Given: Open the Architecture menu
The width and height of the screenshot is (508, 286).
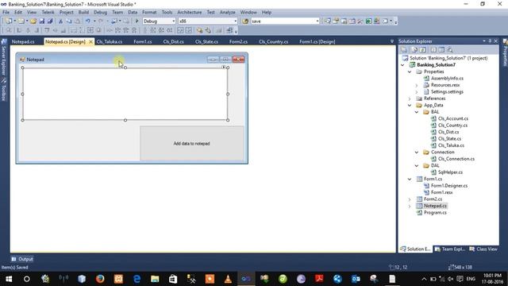Looking at the screenshot, I should pos(189,13).
